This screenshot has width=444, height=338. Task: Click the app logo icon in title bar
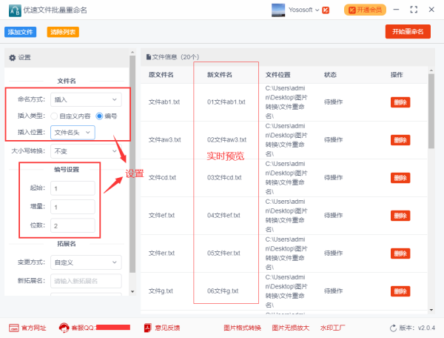coord(13,10)
